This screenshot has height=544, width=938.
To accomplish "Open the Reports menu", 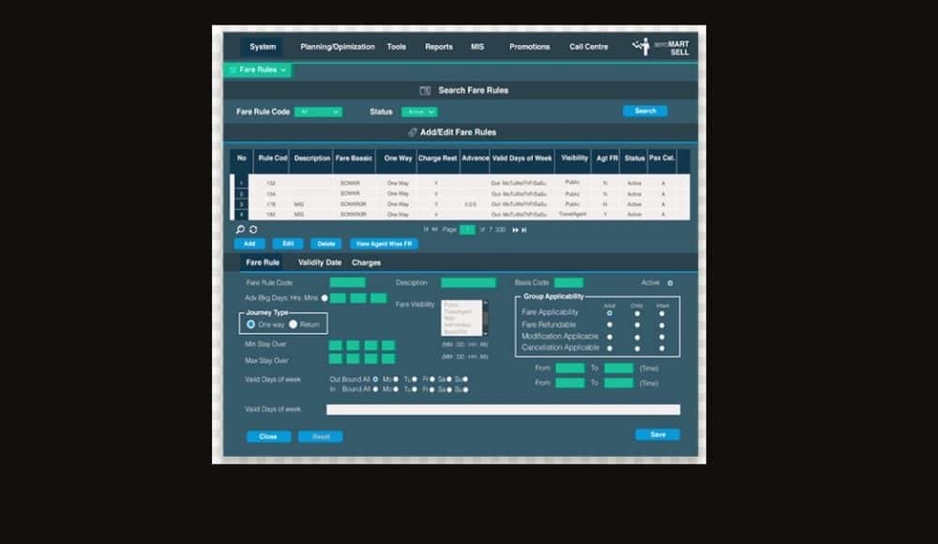I will click(x=438, y=47).
